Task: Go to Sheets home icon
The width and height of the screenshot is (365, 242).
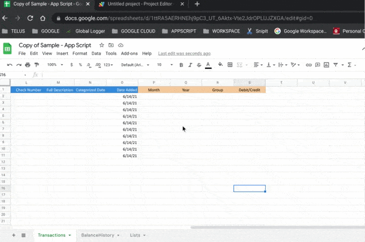Action: [x=7, y=49]
